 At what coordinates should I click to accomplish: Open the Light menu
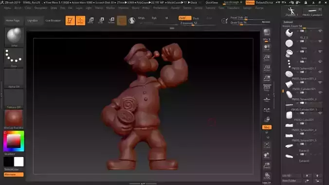tap(89, 8)
